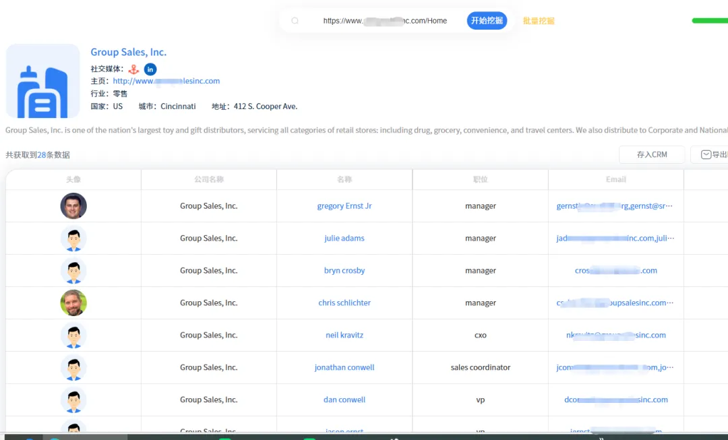Click chris schlichter's profile photo
Viewport: 728px width, 440px height.
(73, 303)
